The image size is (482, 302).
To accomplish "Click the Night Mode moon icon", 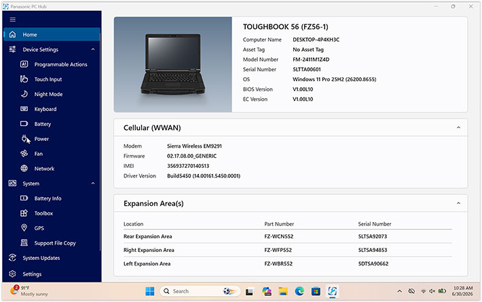I will (24, 94).
